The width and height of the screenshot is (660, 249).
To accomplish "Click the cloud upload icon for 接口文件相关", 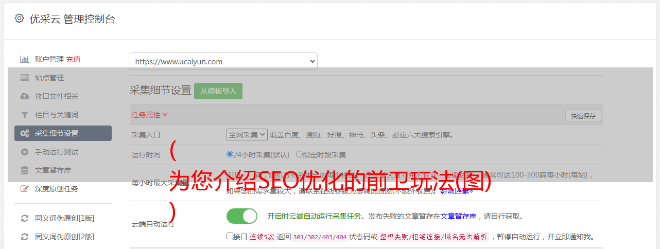I will 24,96.
